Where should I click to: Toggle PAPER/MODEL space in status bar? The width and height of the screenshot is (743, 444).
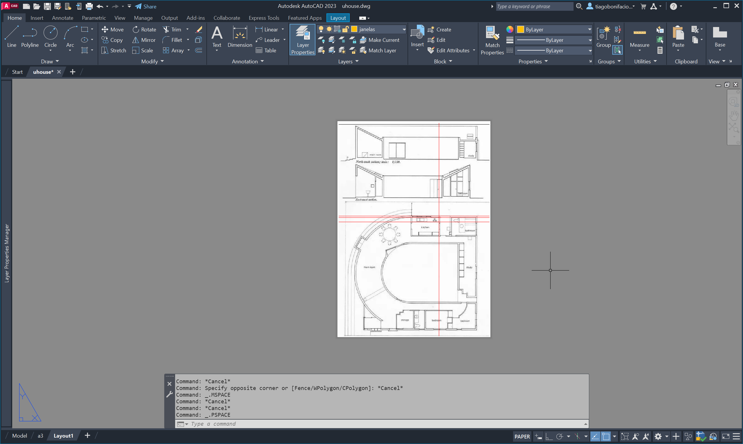(x=522, y=436)
